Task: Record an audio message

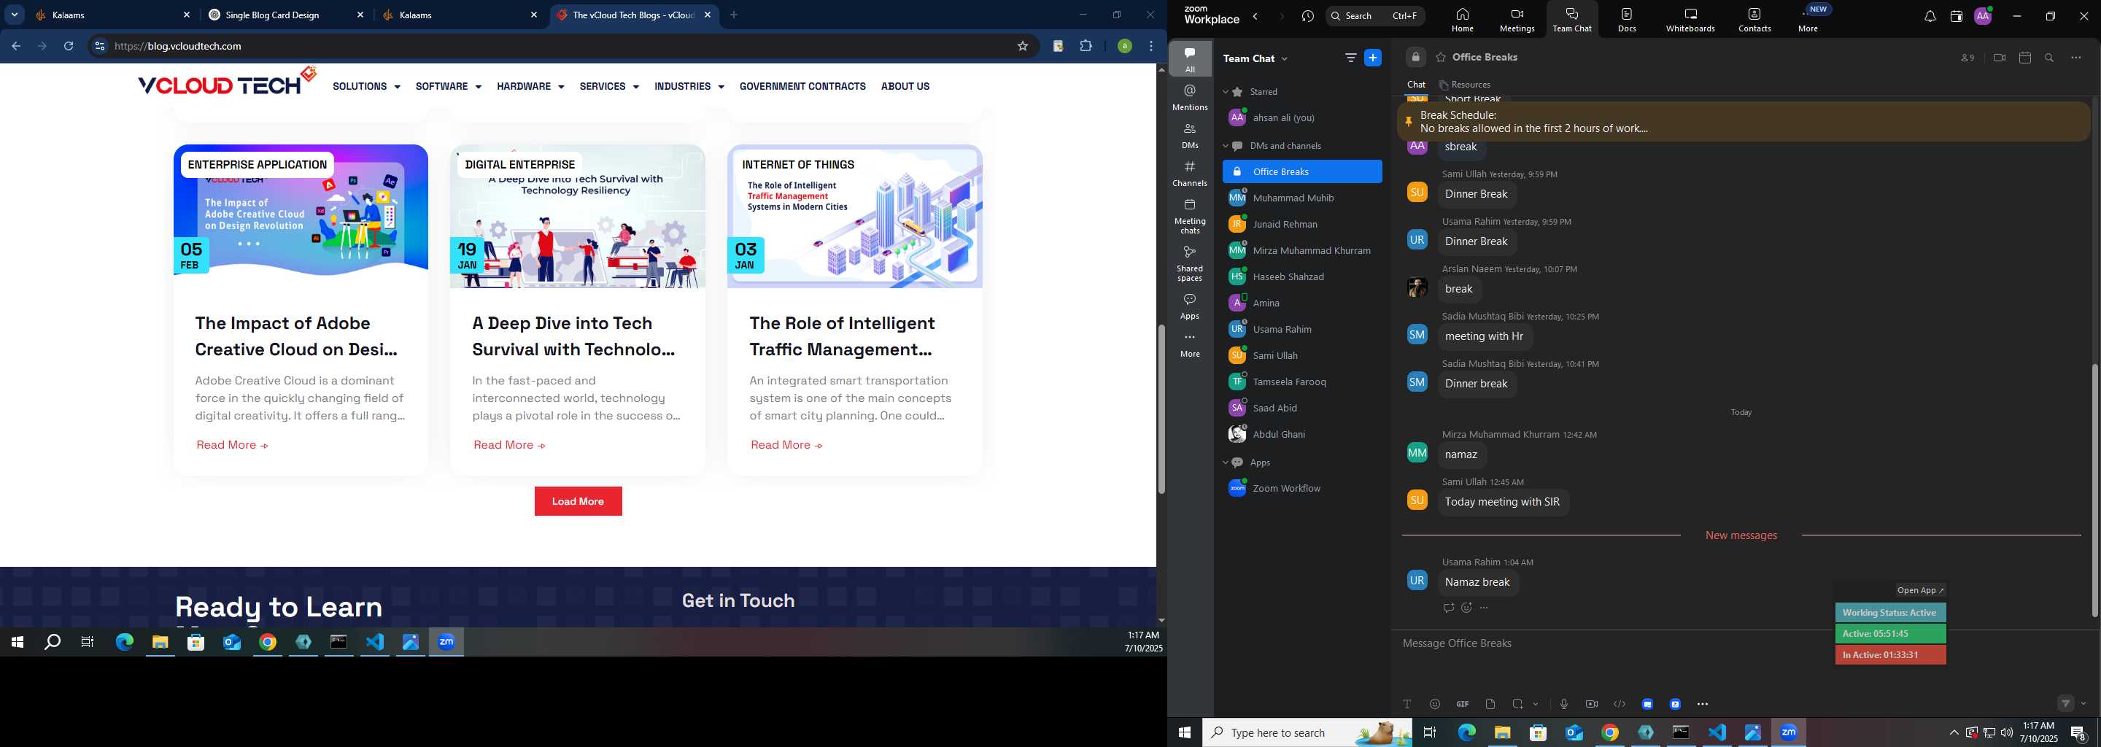Action: click(x=1563, y=704)
